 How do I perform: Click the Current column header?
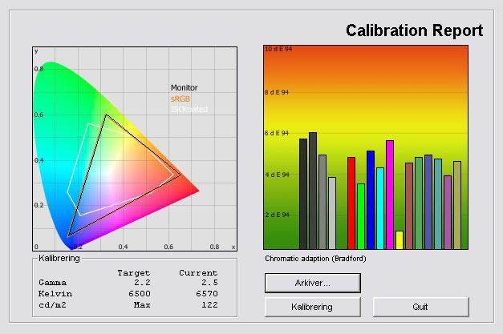click(198, 273)
